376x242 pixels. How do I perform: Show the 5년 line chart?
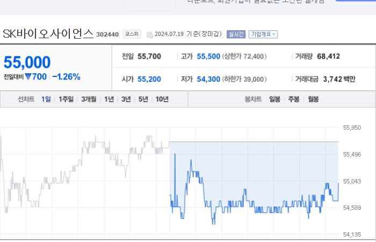(x=143, y=99)
